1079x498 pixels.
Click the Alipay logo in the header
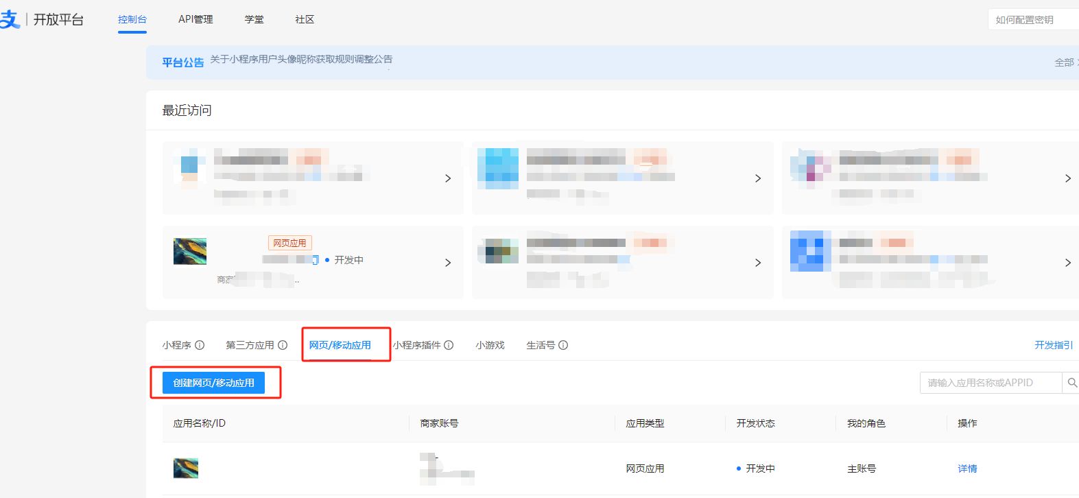tap(10, 19)
